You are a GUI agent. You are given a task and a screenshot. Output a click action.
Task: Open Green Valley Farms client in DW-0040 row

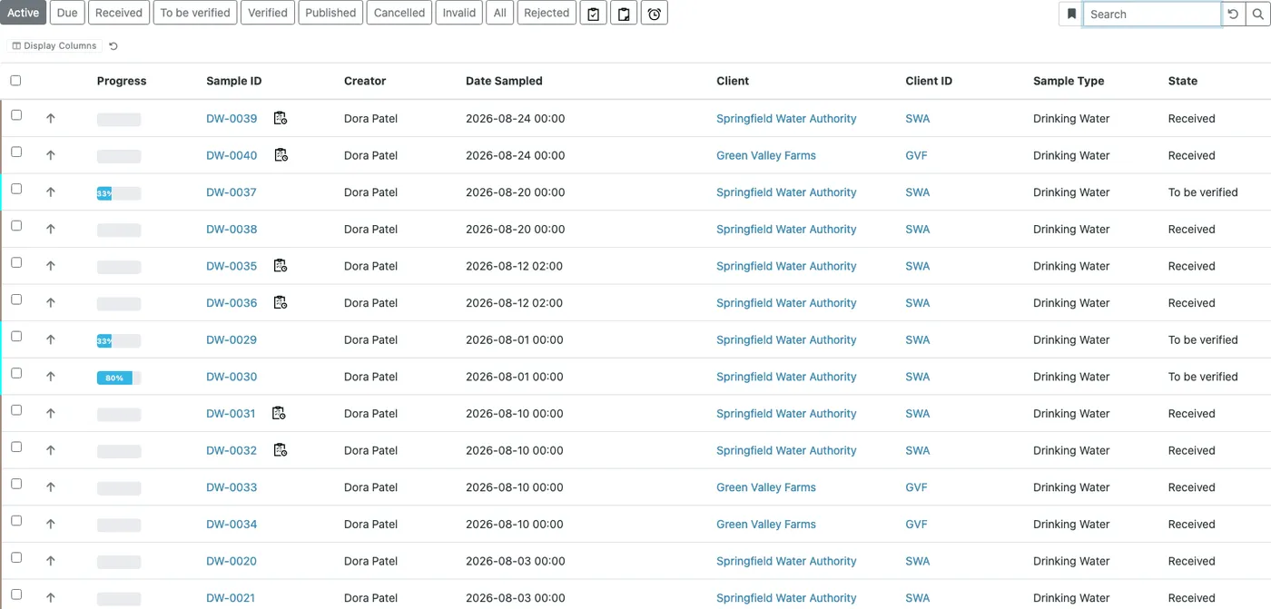pyautogui.click(x=766, y=155)
